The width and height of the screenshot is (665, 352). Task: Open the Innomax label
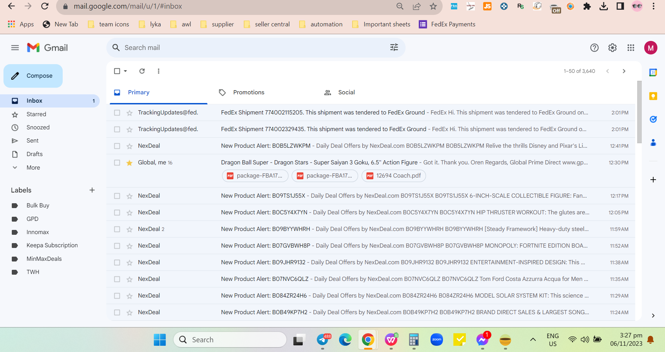(x=38, y=232)
